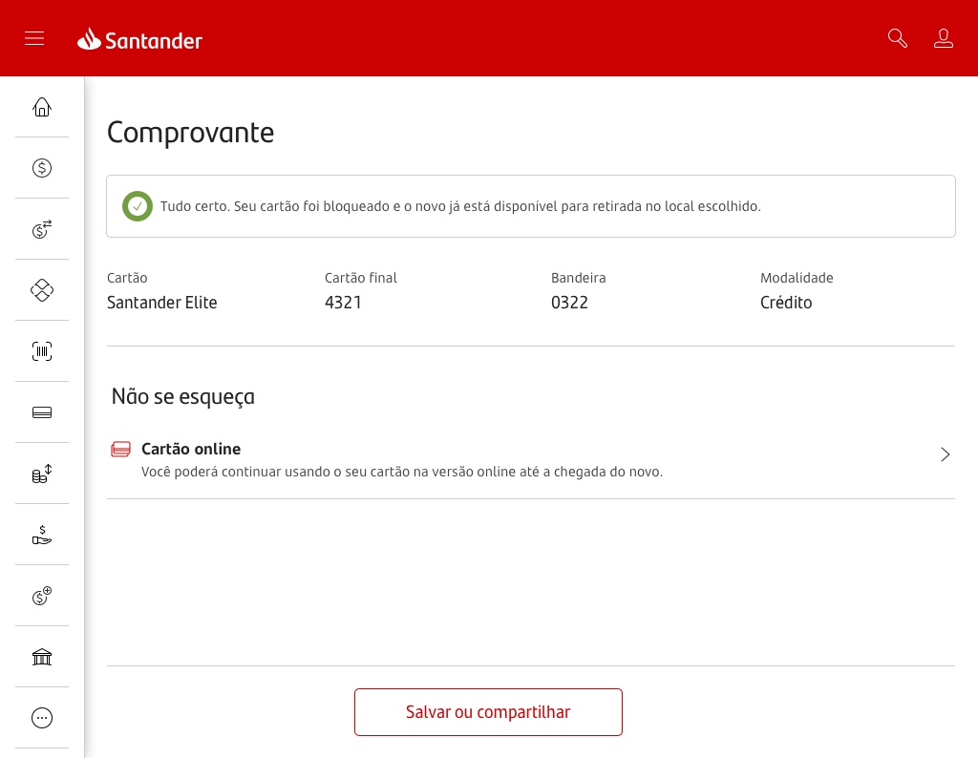The height and width of the screenshot is (758, 978).
Task: Open the search magnifier
Action: [x=897, y=38]
